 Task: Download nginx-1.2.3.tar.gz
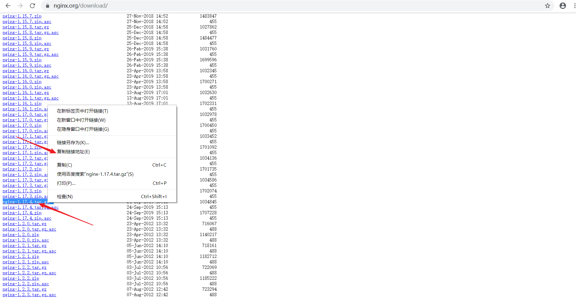[25, 289]
